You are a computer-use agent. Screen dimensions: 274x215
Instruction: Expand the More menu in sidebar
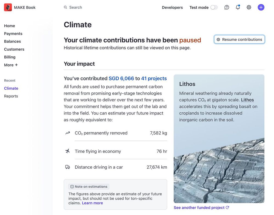(x=11, y=65)
